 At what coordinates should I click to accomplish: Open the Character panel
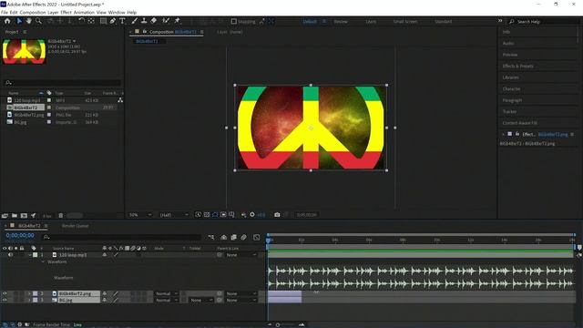point(512,89)
